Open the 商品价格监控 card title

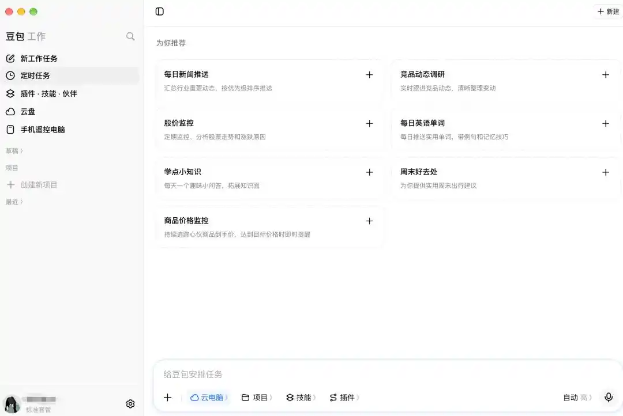click(186, 220)
